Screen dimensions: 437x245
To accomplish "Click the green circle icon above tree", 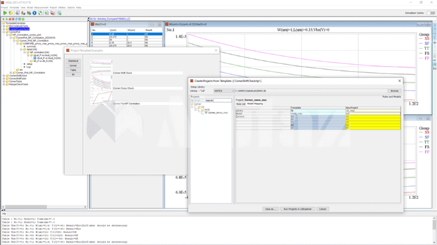I will [23, 19].
